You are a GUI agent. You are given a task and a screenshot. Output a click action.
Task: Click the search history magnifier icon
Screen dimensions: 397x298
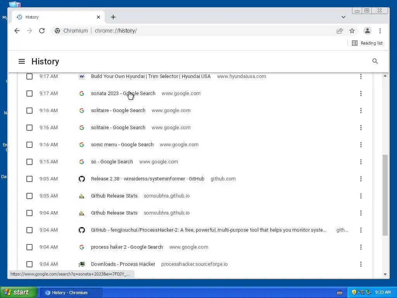(x=375, y=61)
